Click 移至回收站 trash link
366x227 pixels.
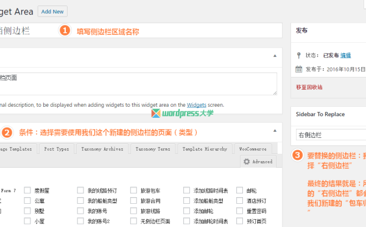309,87
